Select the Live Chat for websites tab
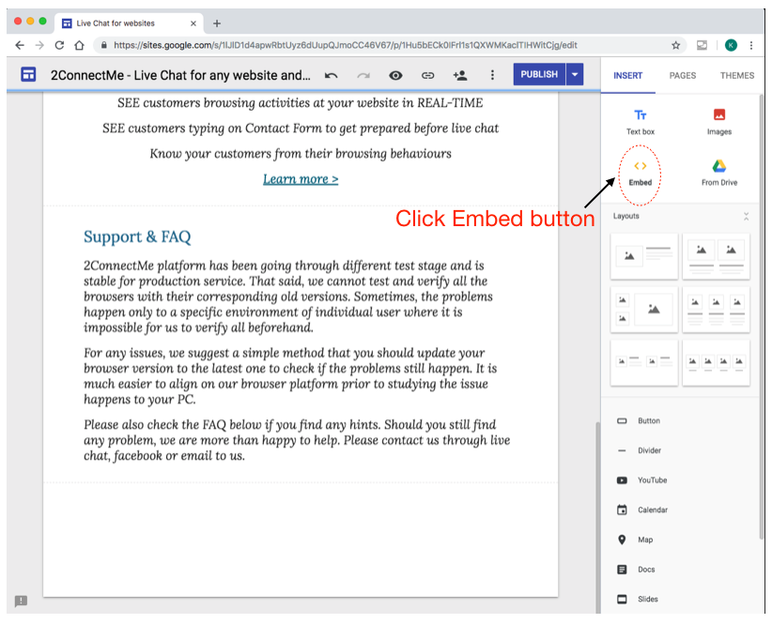This screenshot has width=772, height=624. 129,23
